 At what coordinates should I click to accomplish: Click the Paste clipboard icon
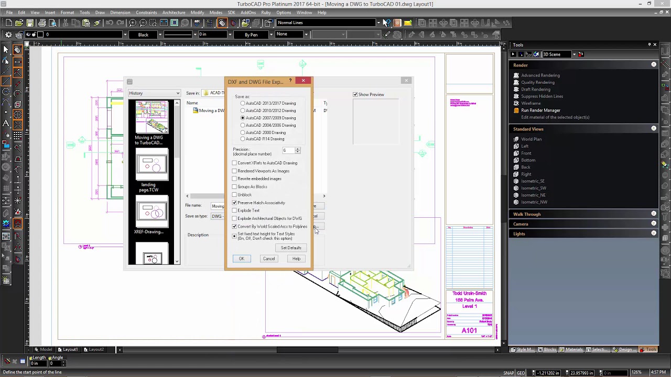(x=86, y=23)
